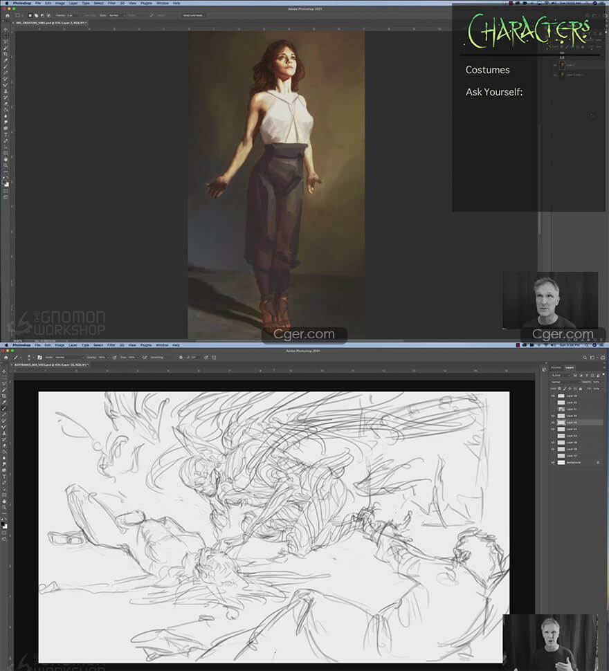Image resolution: width=609 pixels, height=671 pixels.
Task: Toggle Quick Mask mode in painting window toolbar
Action: 6,191
